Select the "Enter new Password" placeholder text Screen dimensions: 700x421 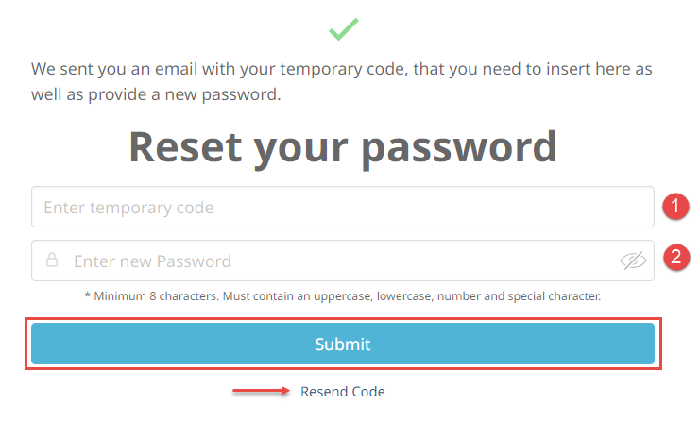(153, 261)
